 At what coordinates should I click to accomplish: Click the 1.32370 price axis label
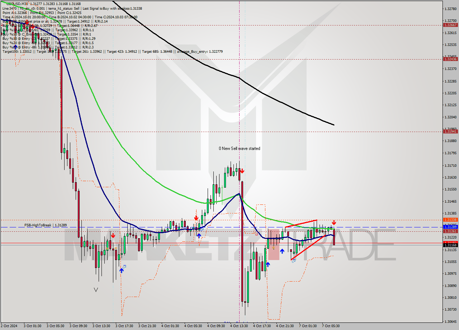pyautogui.click(x=450, y=69)
